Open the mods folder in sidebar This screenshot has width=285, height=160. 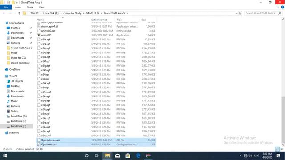coord(14,53)
